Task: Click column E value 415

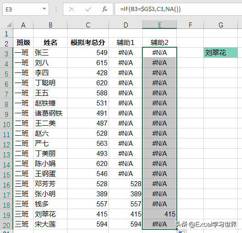Action: tap(160, 214)
